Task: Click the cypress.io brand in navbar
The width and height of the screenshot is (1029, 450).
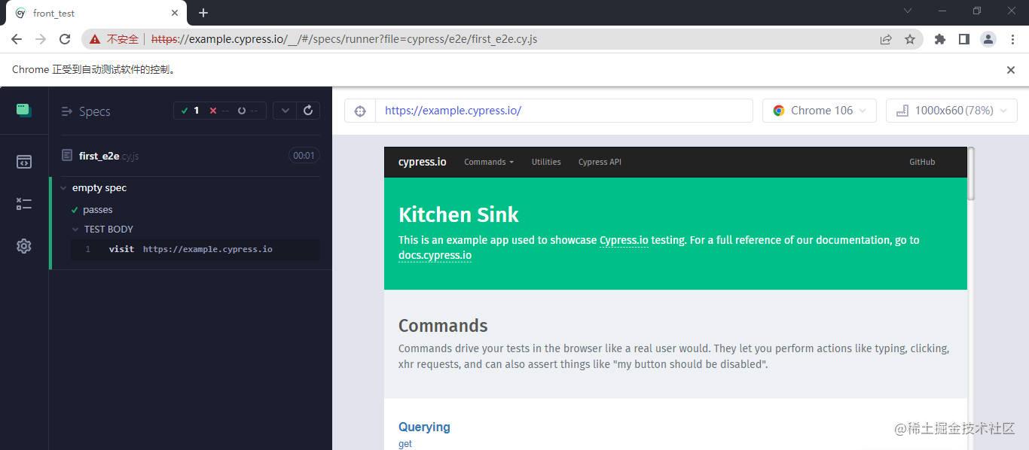Action: coord(422,162)
